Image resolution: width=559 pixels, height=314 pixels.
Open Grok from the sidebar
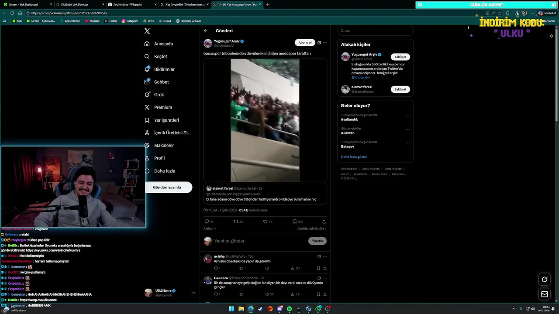pos(154,95)
